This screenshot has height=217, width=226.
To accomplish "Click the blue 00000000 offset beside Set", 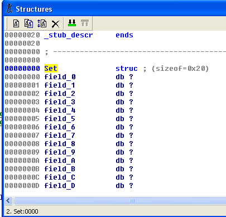I will (22, 69).
